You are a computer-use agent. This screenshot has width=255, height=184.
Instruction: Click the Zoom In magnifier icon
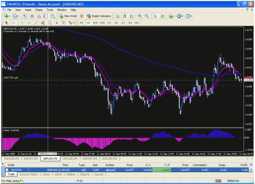140,16
